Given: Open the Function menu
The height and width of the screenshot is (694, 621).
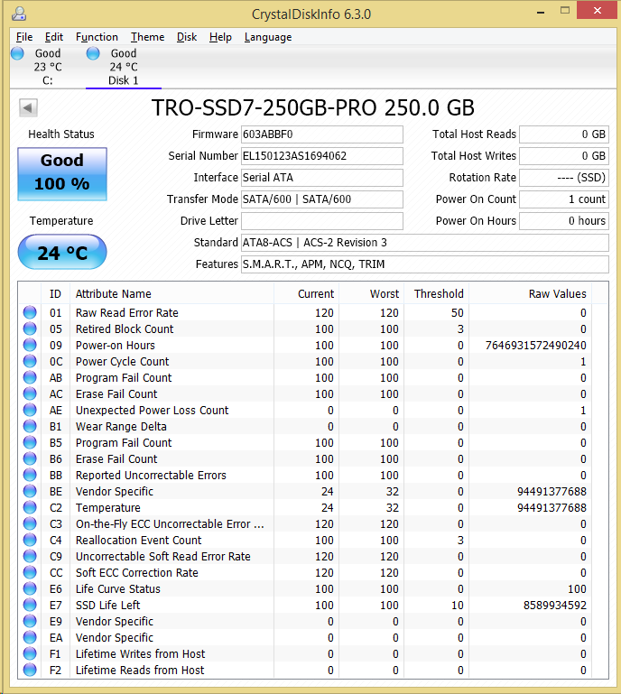Looking at the screenshot, I should (97, 37).
